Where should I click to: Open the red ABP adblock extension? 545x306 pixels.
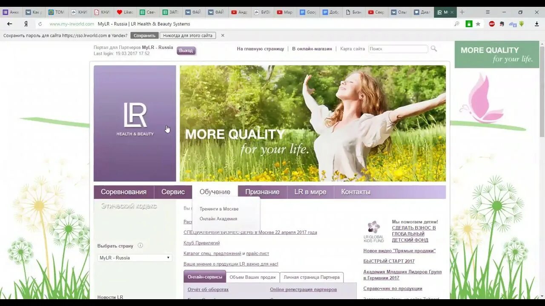tap(492, 24)
